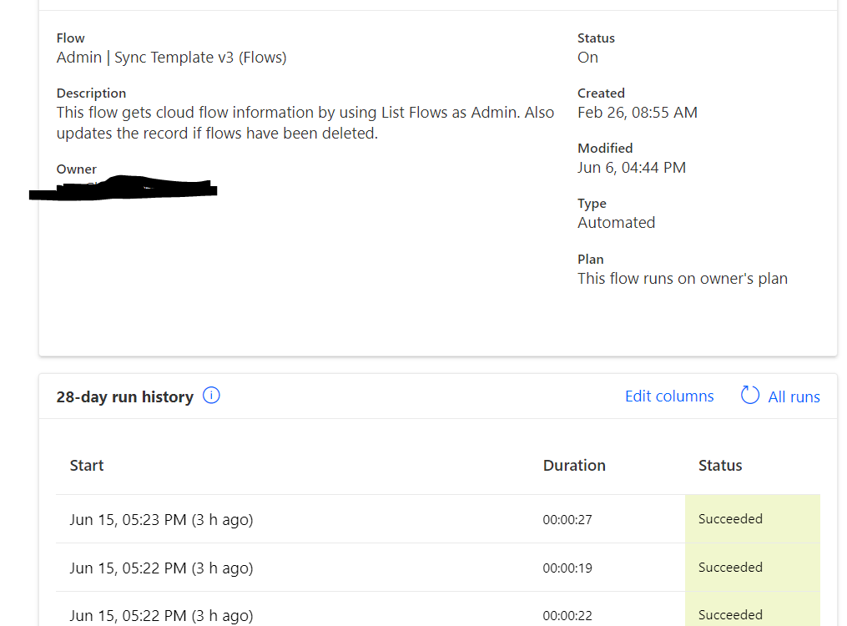Click the redacted Owner name
Screen dimensions: 847x626
click(x=124, y=189)
